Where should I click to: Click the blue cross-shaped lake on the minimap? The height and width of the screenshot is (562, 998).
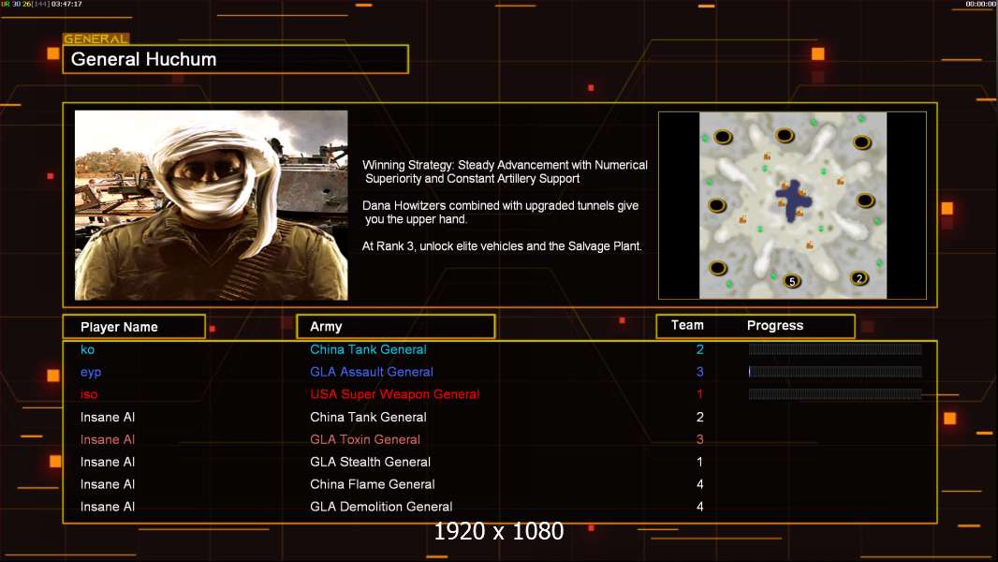[792, 200]
